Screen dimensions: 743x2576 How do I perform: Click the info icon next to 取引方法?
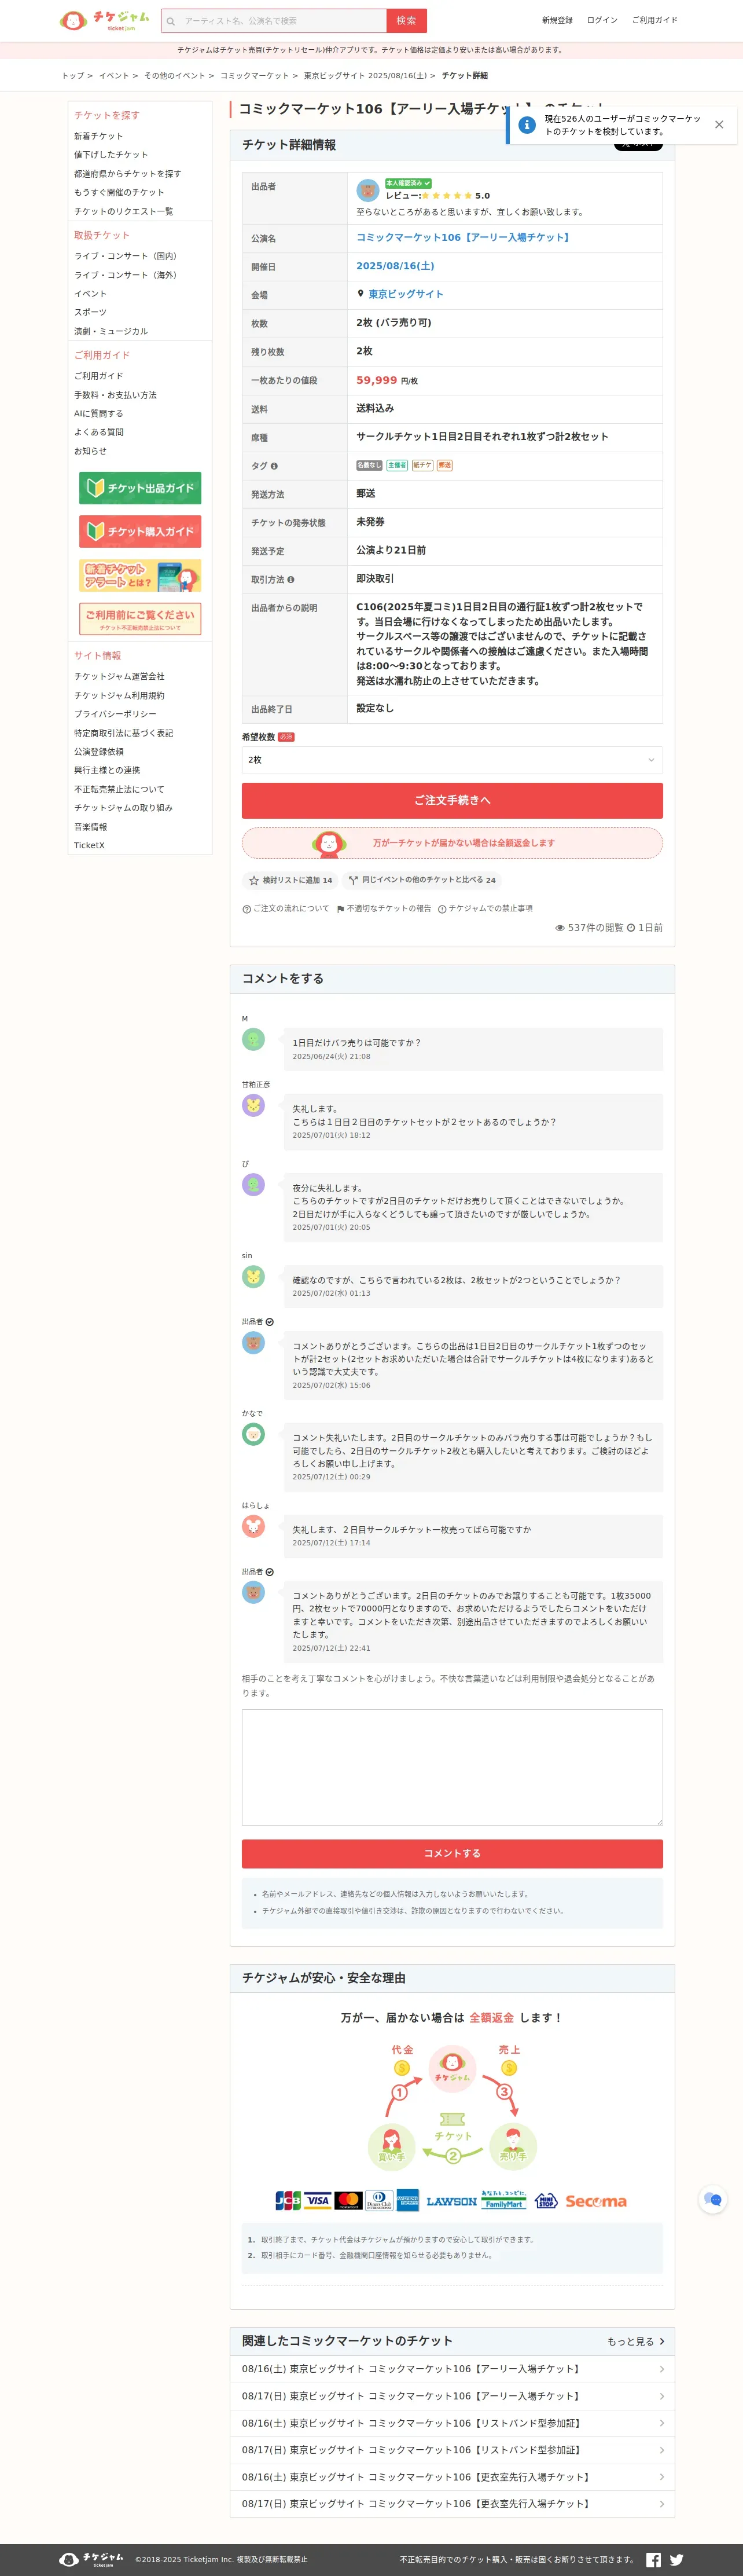[291, 579]
